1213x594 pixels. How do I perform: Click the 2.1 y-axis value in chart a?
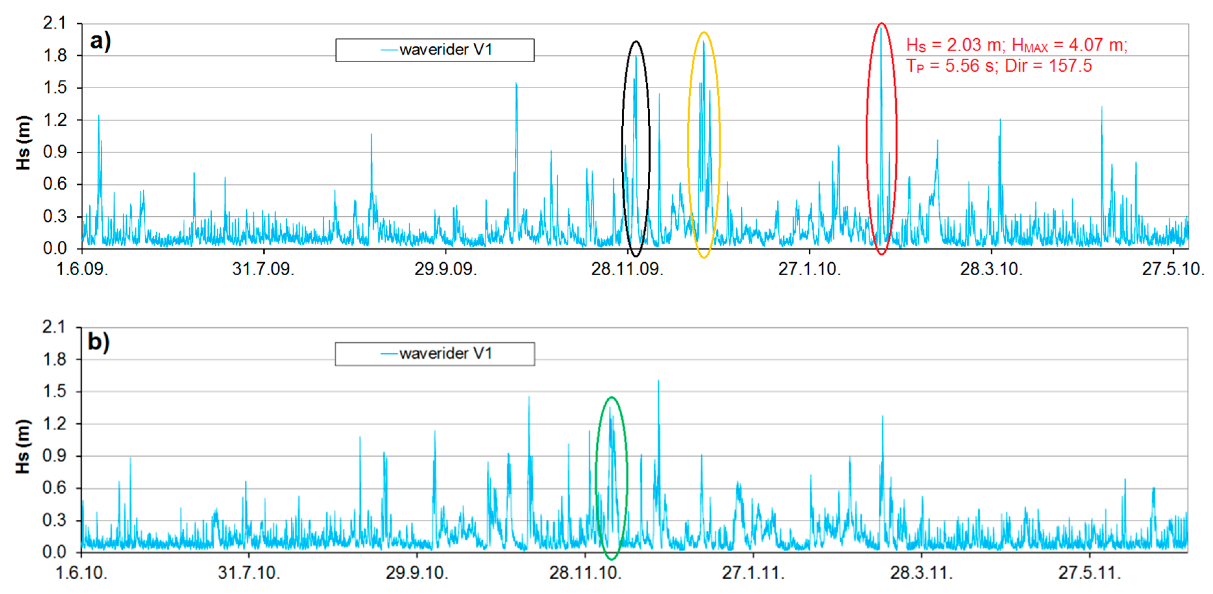pyautogui.click(x=54, y=23)
